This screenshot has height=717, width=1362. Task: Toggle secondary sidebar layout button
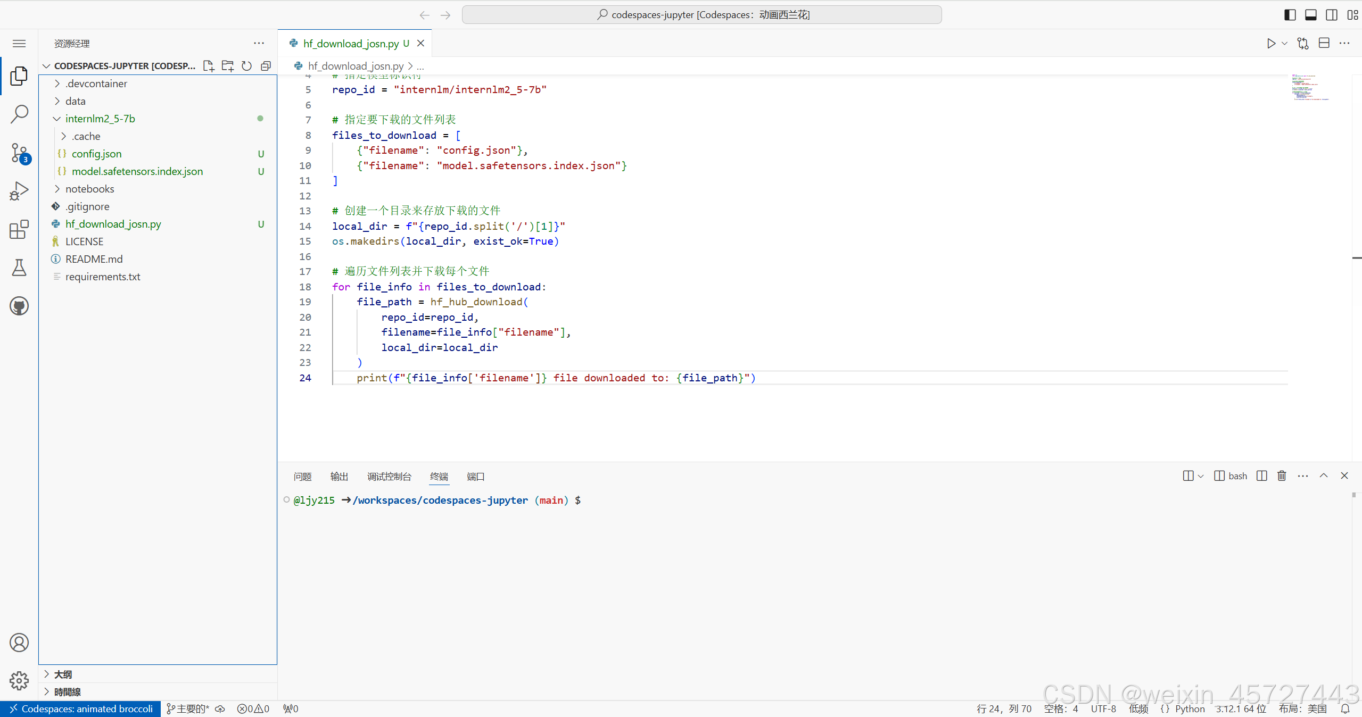[1332, 15]
